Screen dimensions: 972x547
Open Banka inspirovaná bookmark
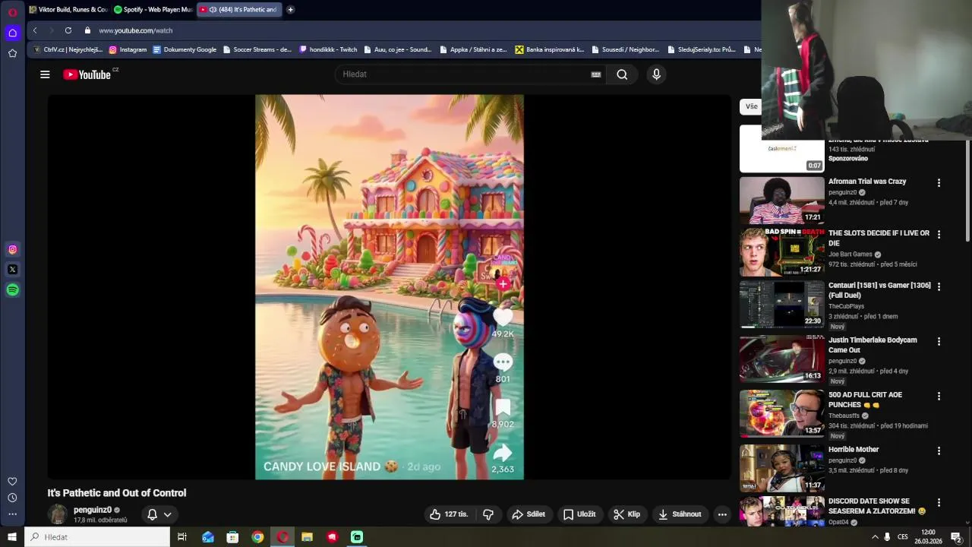click(x=550, y=49)
